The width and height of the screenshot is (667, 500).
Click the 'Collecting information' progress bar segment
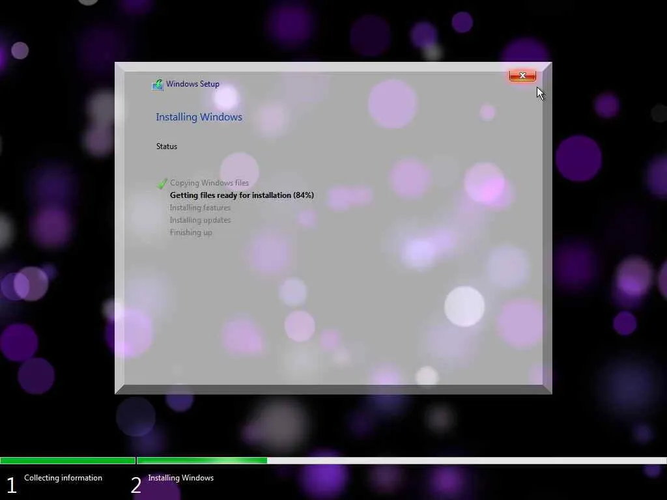(x=68, y=460)
